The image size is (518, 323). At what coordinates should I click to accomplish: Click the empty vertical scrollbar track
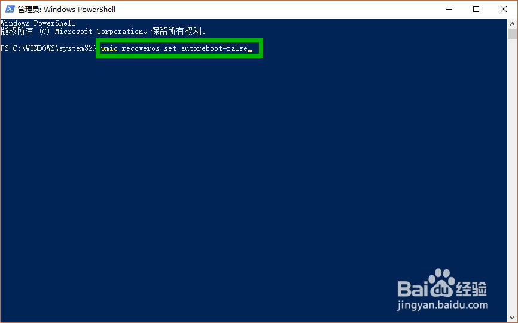point(512,176)
